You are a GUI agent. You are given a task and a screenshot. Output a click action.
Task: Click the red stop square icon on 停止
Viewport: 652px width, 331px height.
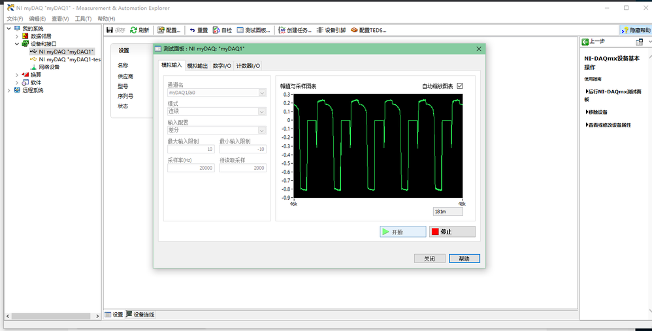coord(435,232)
